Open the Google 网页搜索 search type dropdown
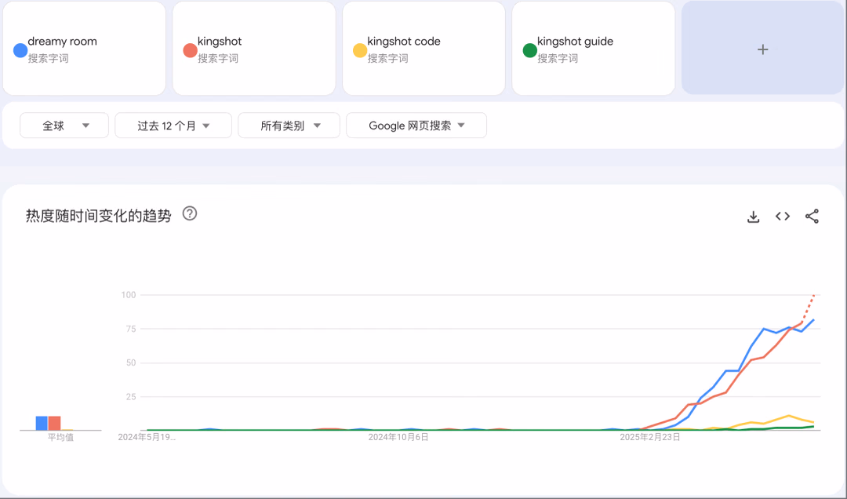This screenshot has height=499, width=847. pos(416,126)
